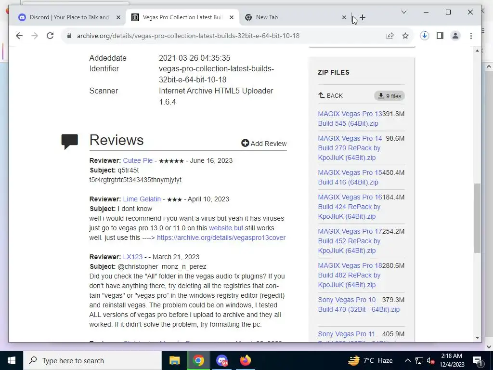Select the Addeddate value 2021-03-26 04:35:35
The image size is (493, 370).
pos(195,58)
